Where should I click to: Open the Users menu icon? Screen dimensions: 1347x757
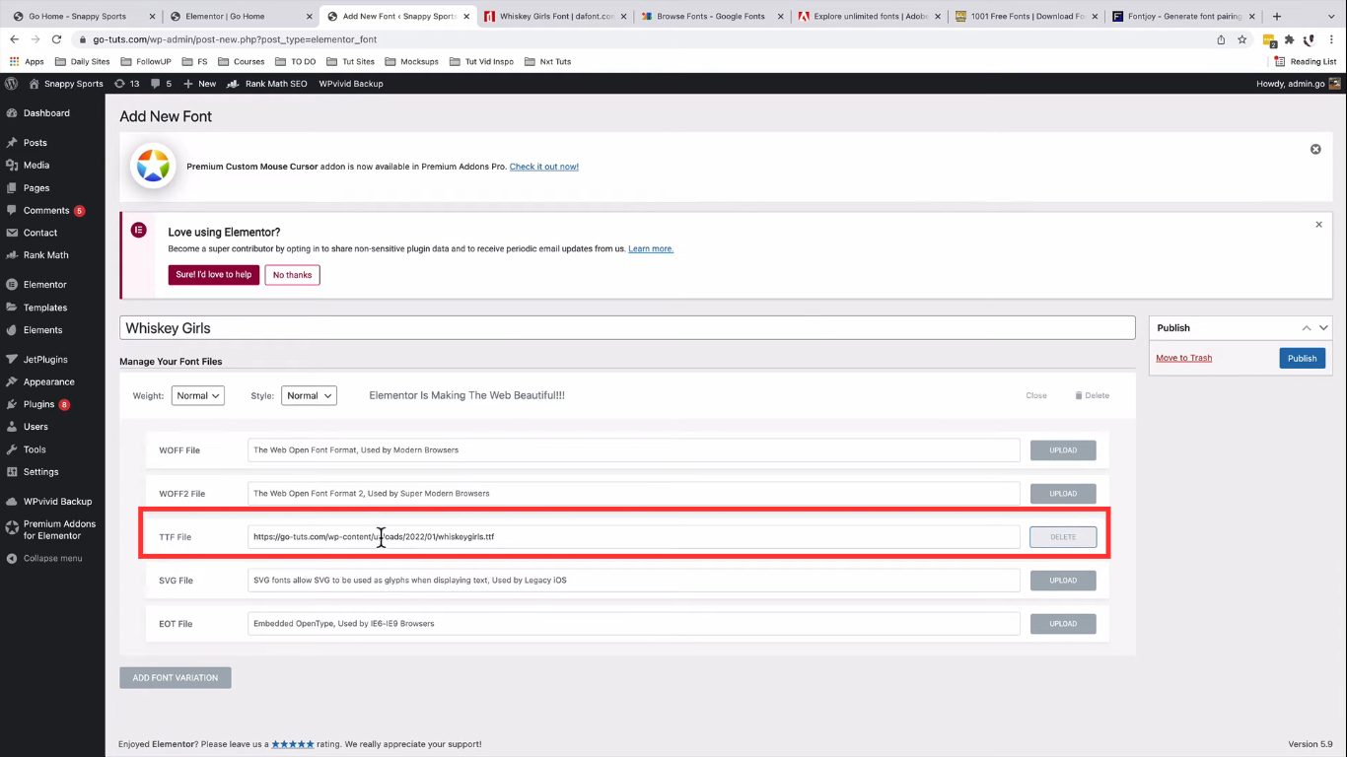(12, 428)
